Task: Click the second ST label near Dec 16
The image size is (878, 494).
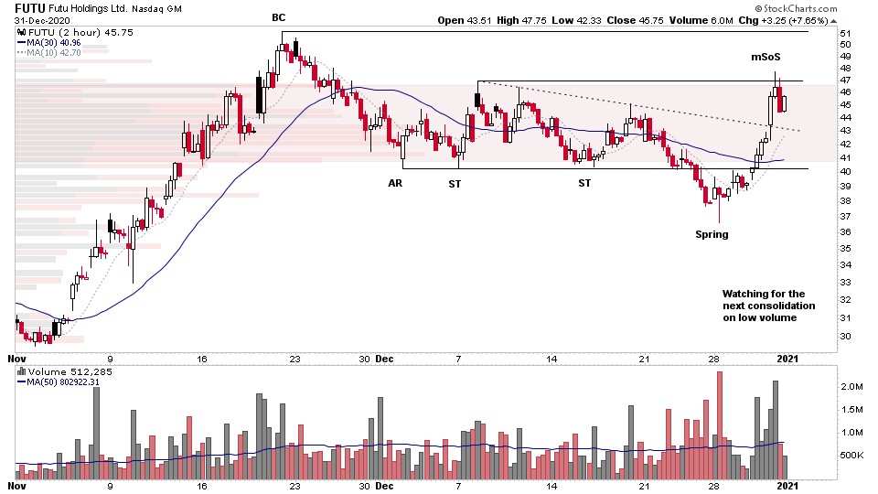Action: tap(584, 183)
